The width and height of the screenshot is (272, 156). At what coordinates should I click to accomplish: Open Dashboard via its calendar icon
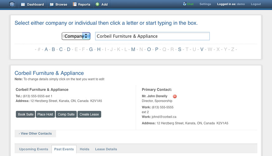[23, 4]
